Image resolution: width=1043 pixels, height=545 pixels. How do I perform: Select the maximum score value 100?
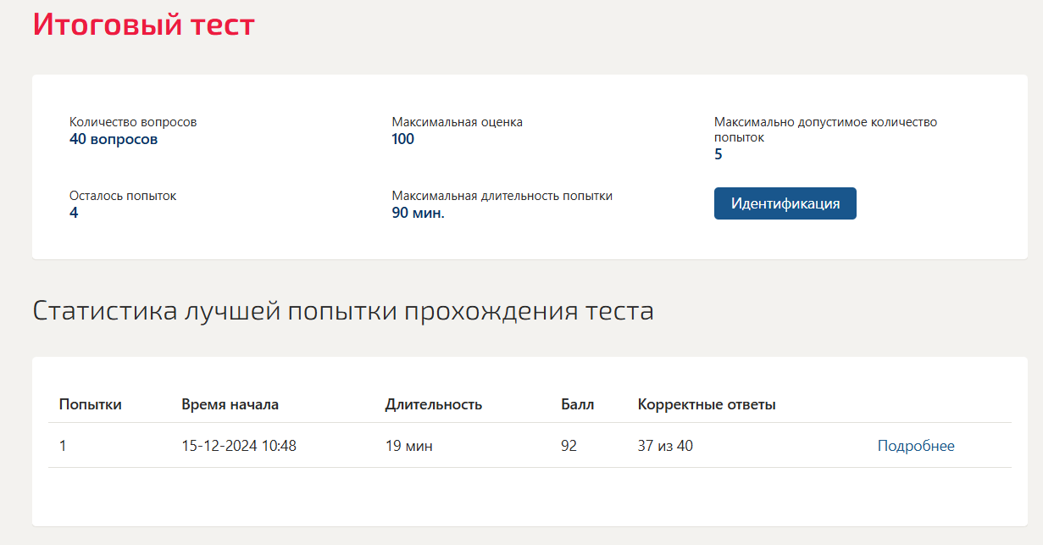point(403,139)
